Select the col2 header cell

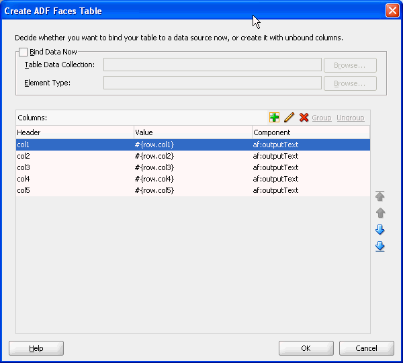pos(75,156)
